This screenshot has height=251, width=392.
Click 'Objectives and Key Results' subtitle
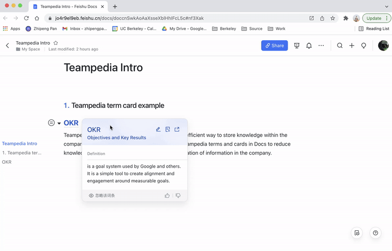[117, 138]
